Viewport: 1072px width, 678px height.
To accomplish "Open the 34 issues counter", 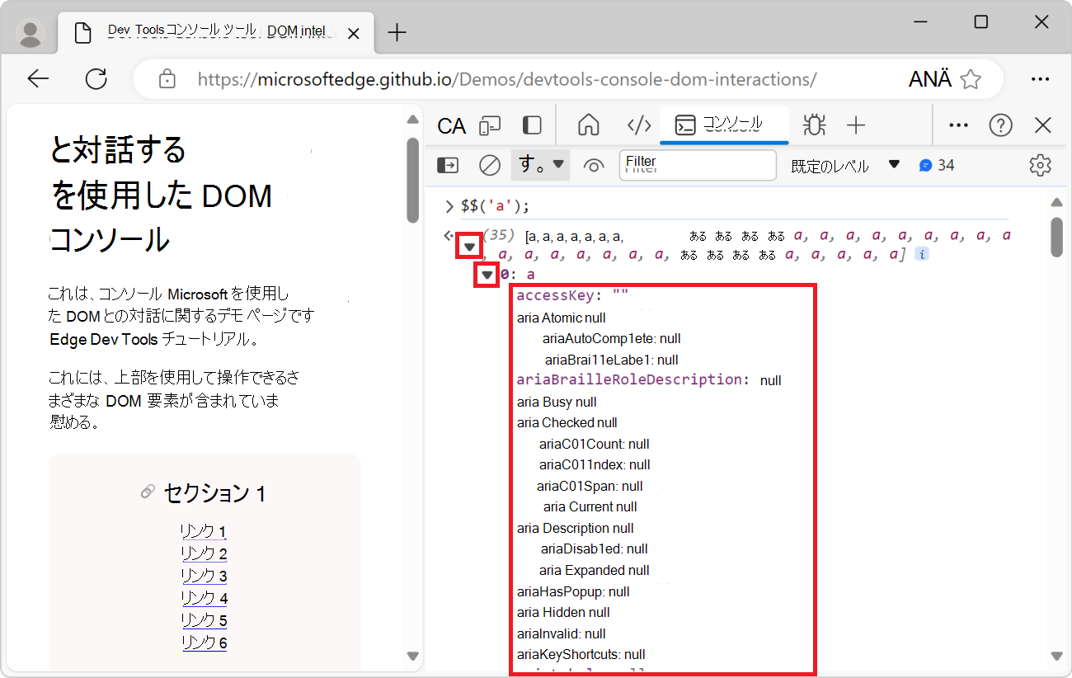I will pos(937,166).
